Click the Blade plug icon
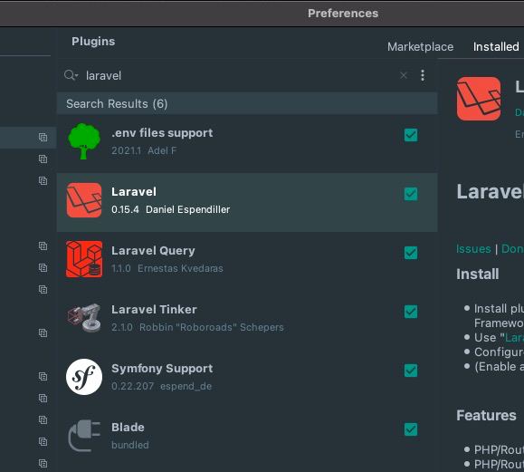This screenshot has width=524, height=472. (x=84, y=436)
